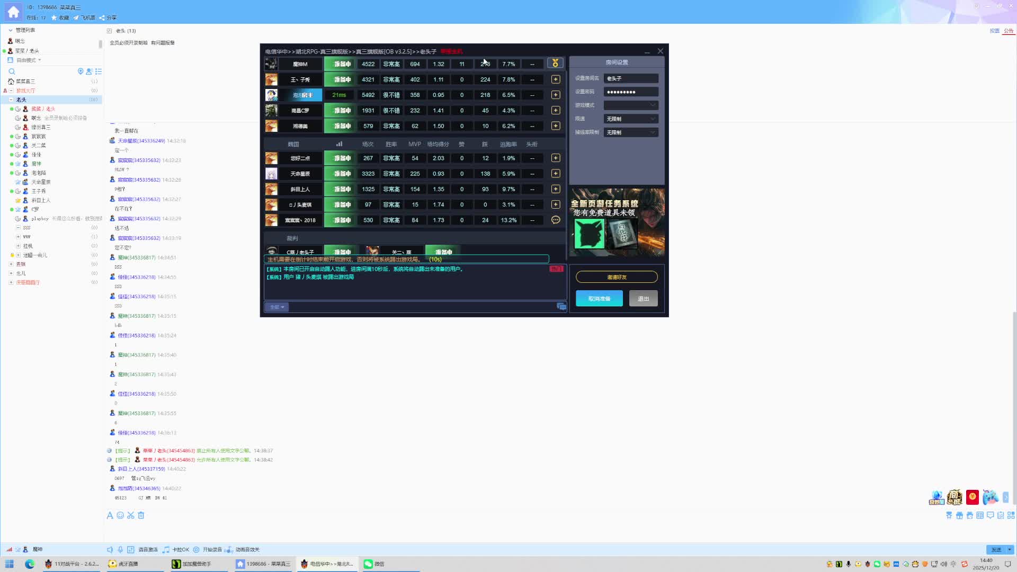This screenshot has width=1017, height=572.
Task: Click the room name input field 老头子
Action: click(630, 78)
